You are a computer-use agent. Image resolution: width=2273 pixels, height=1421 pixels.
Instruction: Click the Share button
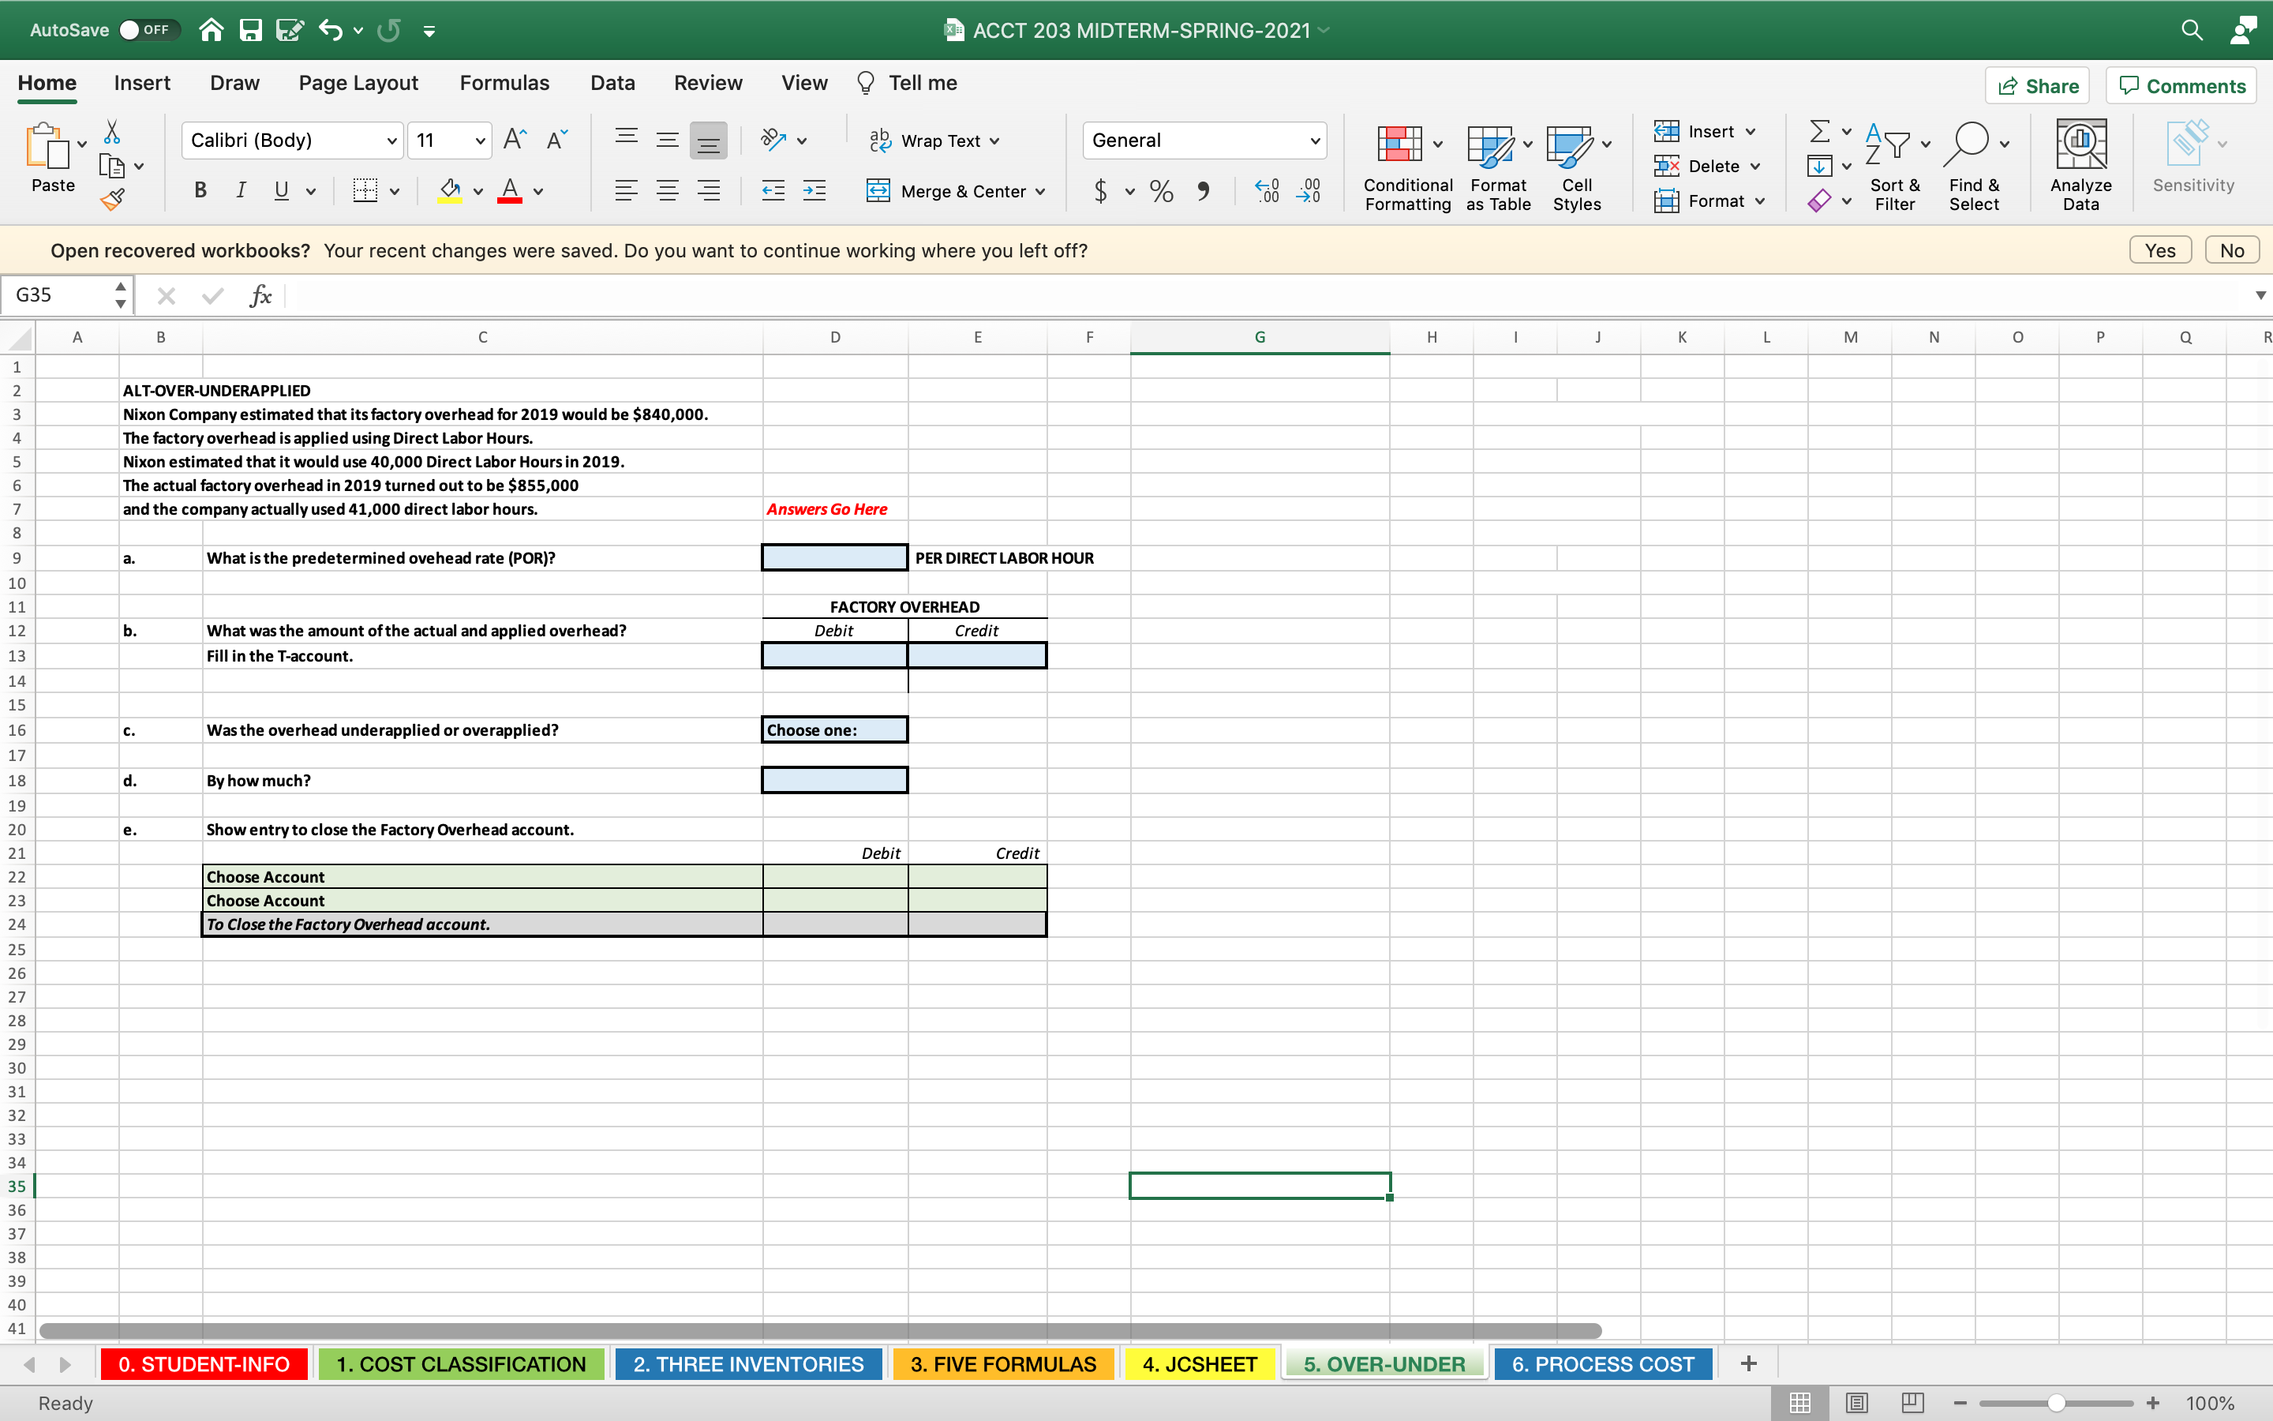tap(2039, 84)
